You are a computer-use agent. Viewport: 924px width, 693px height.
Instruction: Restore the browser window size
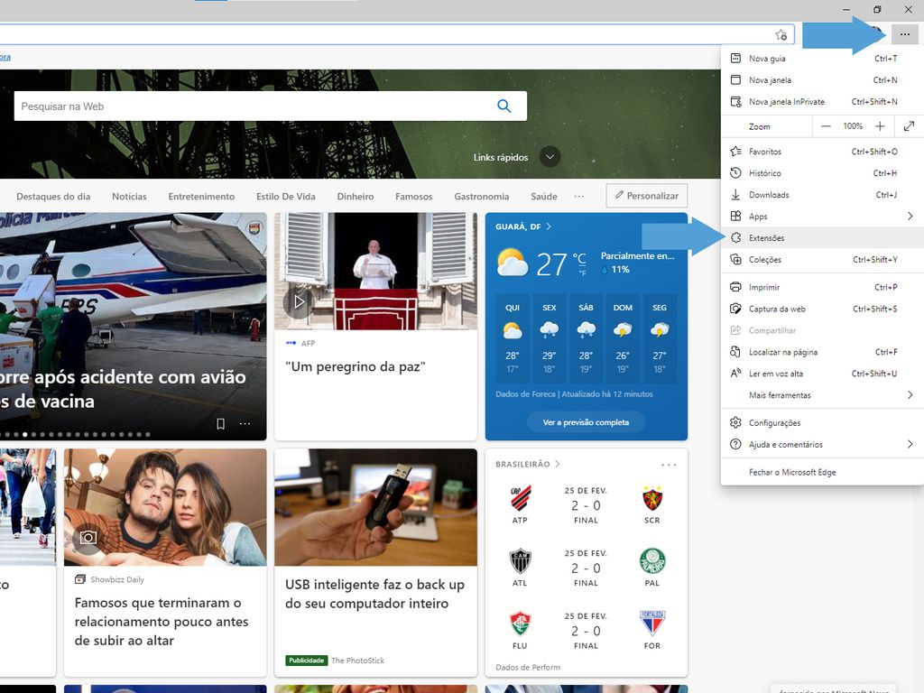(x=877, y=9)
